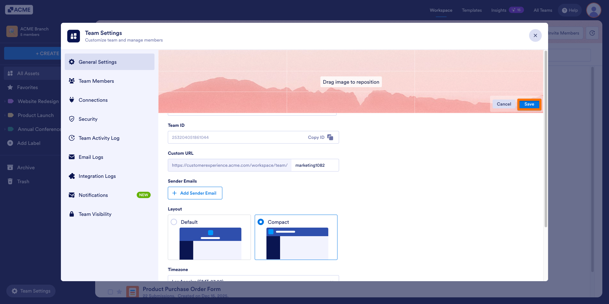This screenshot has width=609, height=304.
Task: Click the ACME Branch team avatar
Action: click(x=12, y=31)
